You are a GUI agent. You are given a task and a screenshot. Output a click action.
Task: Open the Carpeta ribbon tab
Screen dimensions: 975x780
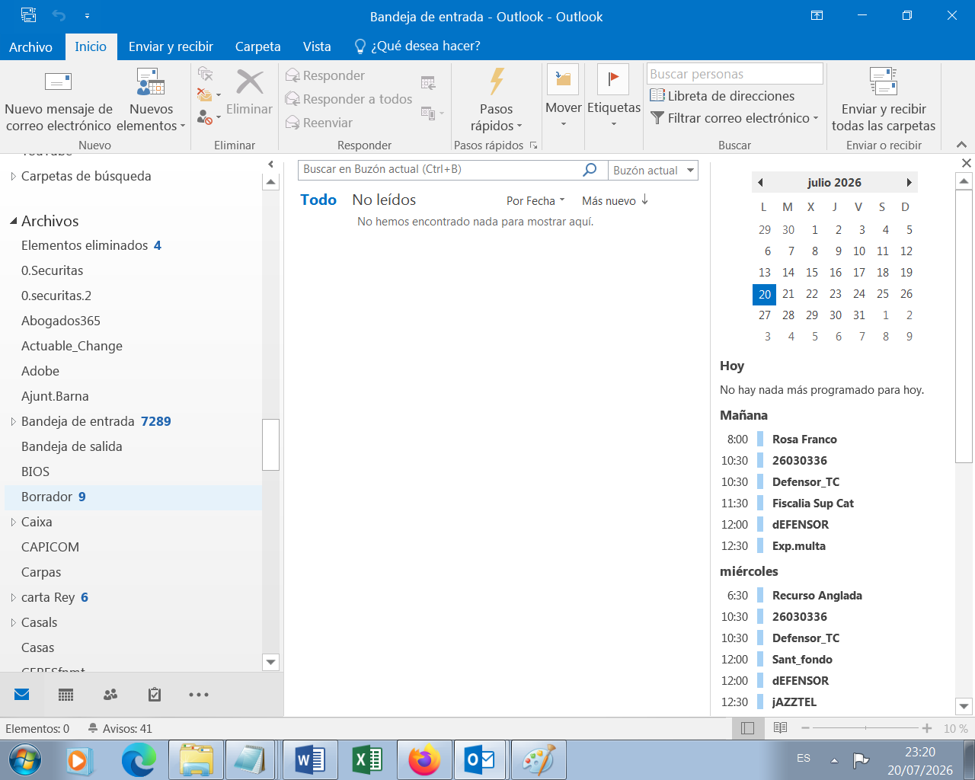[257, 46]
